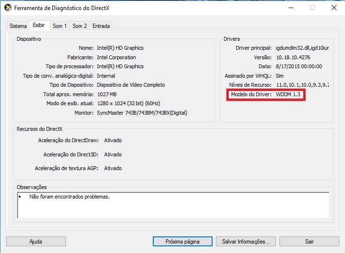Select 'Dispositivo de Vídeo Completo' value
This screenshot has height=253, width=345.
[x=131, y=85]
